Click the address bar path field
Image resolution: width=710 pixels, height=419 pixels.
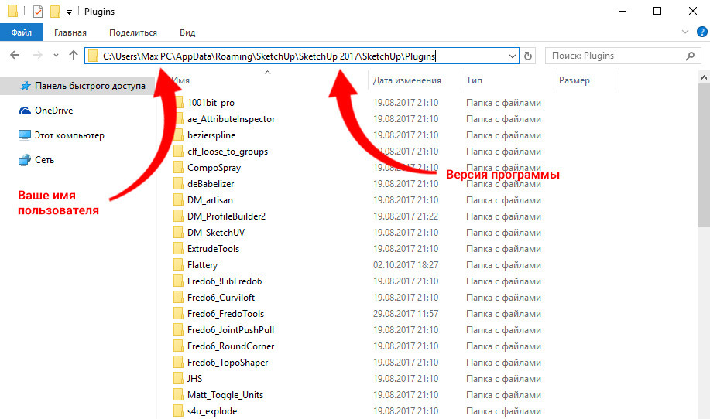pyautogui.click(x=301, y=56)
